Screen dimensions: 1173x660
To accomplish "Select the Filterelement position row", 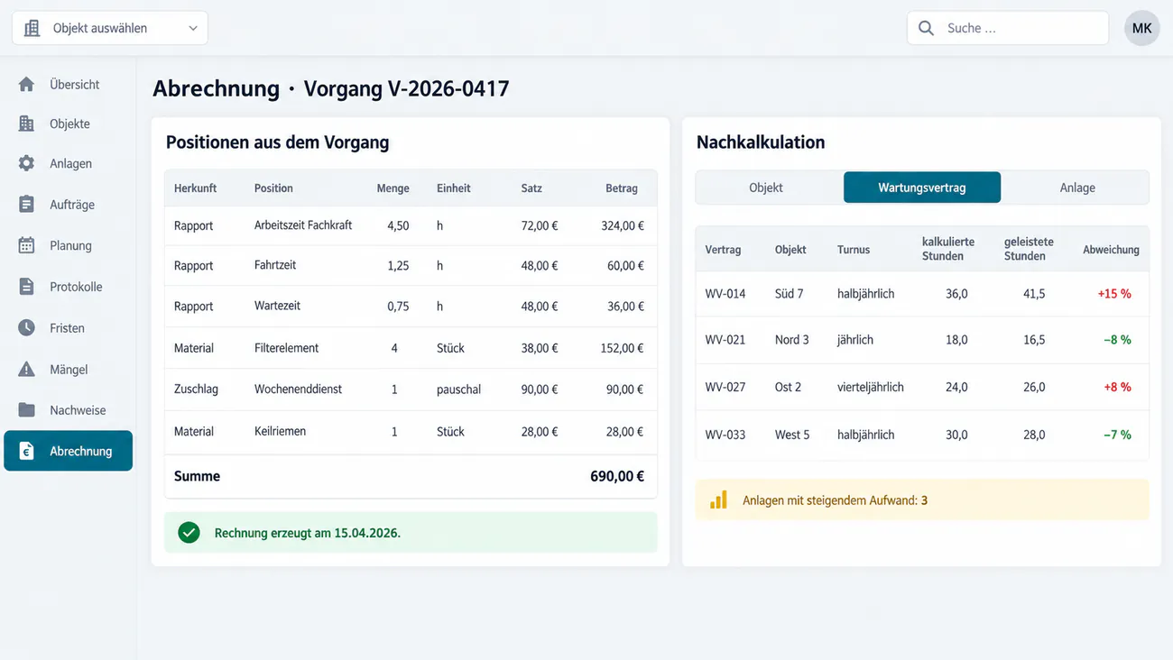I will click(411, 348).
